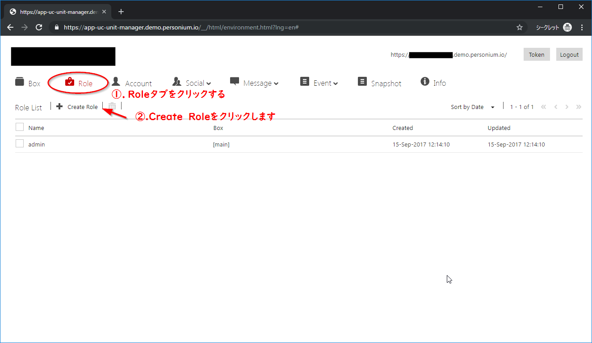Viewport: 592px width, 343px height.
Task: Click the Create Role link
Action: click(83, 107)
